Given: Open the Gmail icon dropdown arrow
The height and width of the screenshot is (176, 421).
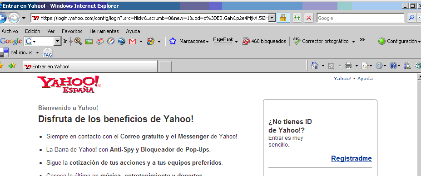Looking at the screenshot, I should click(141, 42).
